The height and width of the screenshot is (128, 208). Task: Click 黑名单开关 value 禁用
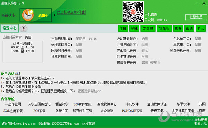pyautogui.click(x=198, y=45)
